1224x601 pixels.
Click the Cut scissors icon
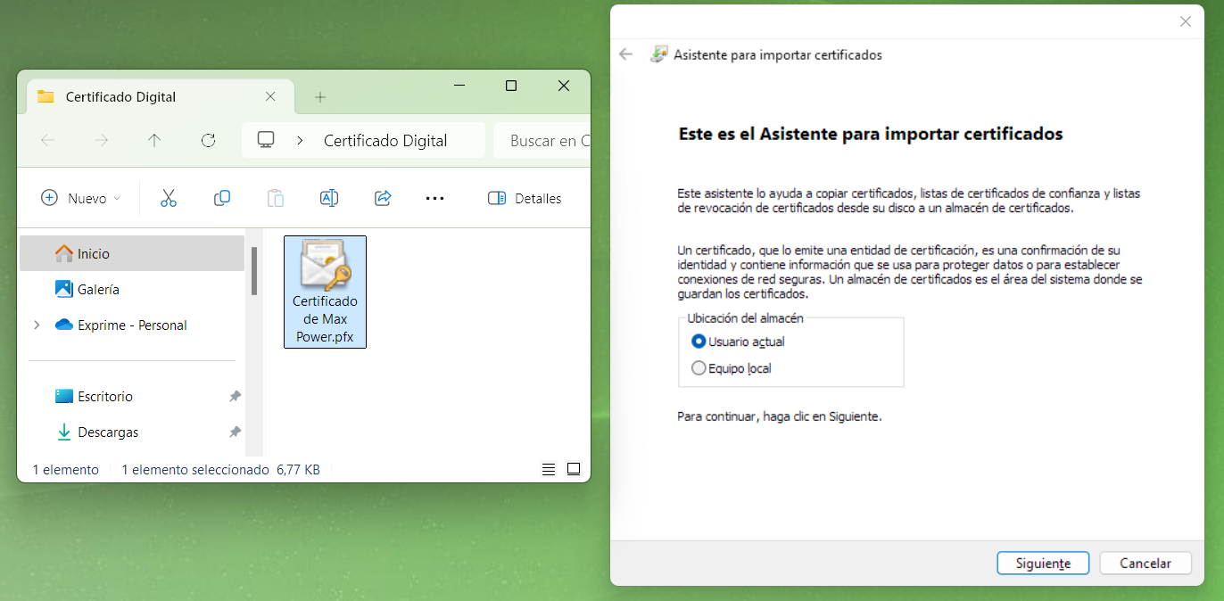(169, 198)
